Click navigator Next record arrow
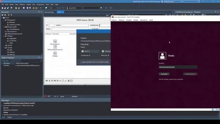 tap(52, 81)
